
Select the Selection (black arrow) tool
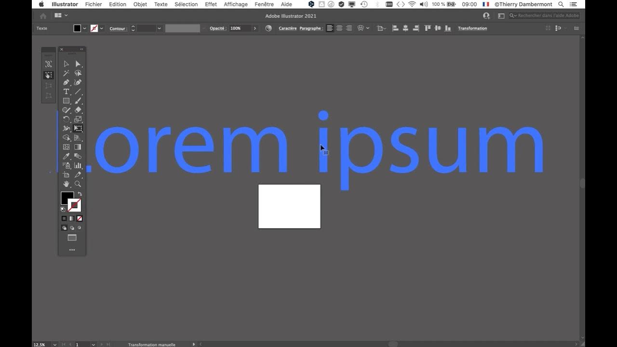coord(66,64)
